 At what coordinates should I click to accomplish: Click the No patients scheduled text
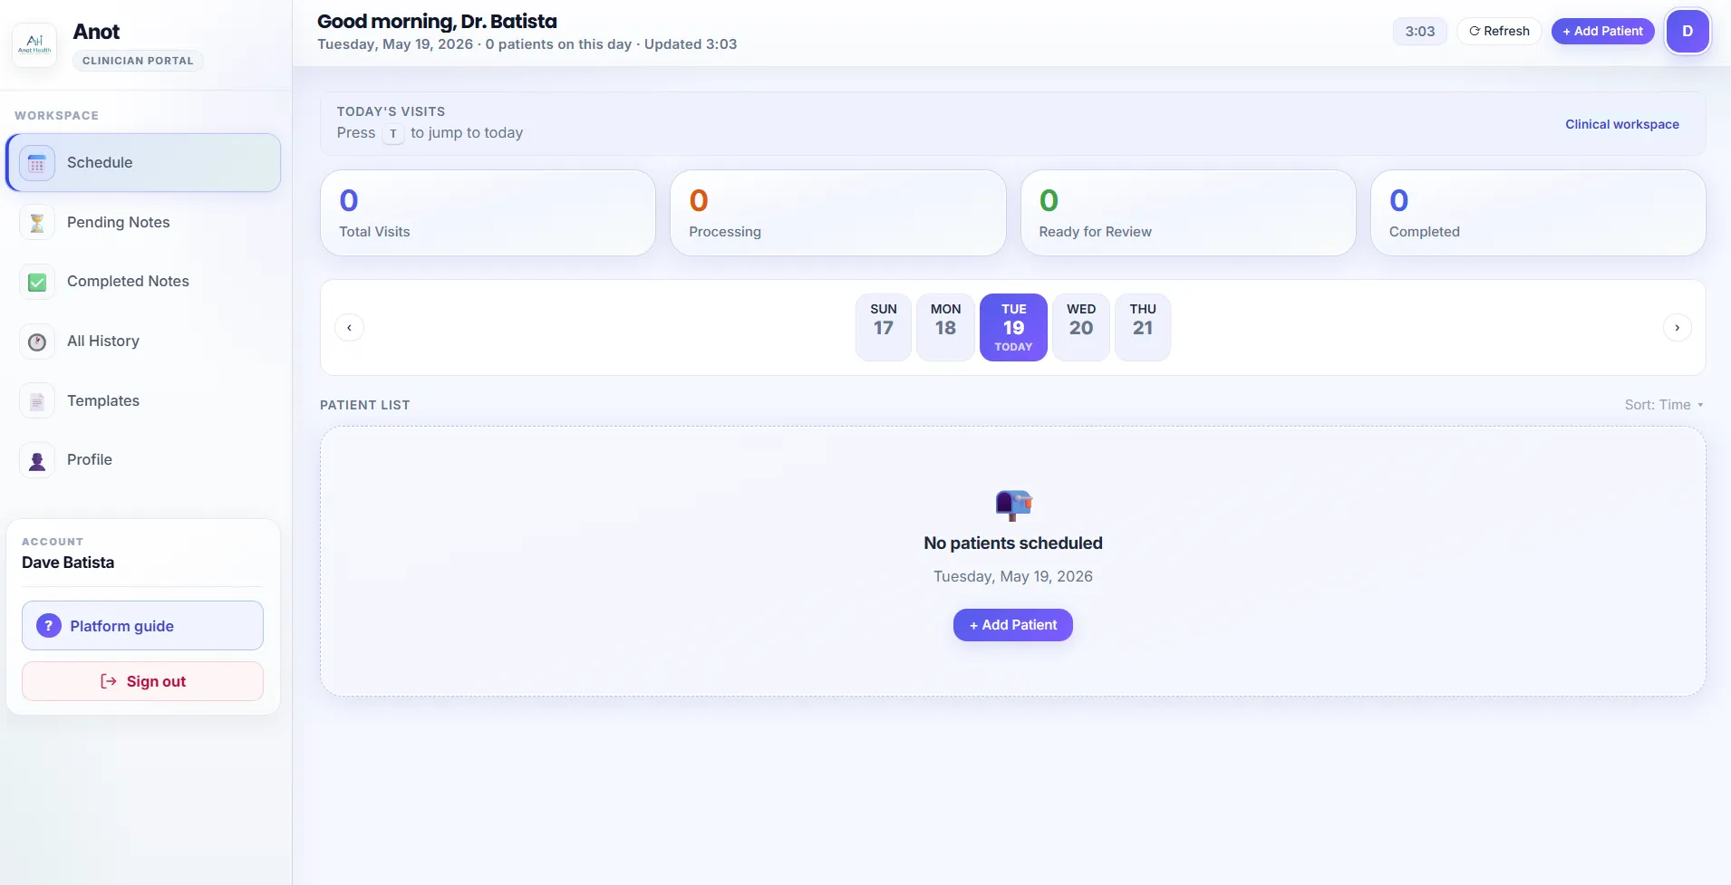(1013, 544)
